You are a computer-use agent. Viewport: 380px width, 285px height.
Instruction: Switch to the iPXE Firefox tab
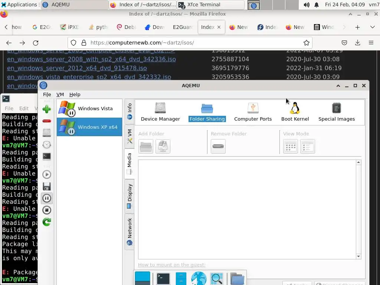tap(69, 27)
